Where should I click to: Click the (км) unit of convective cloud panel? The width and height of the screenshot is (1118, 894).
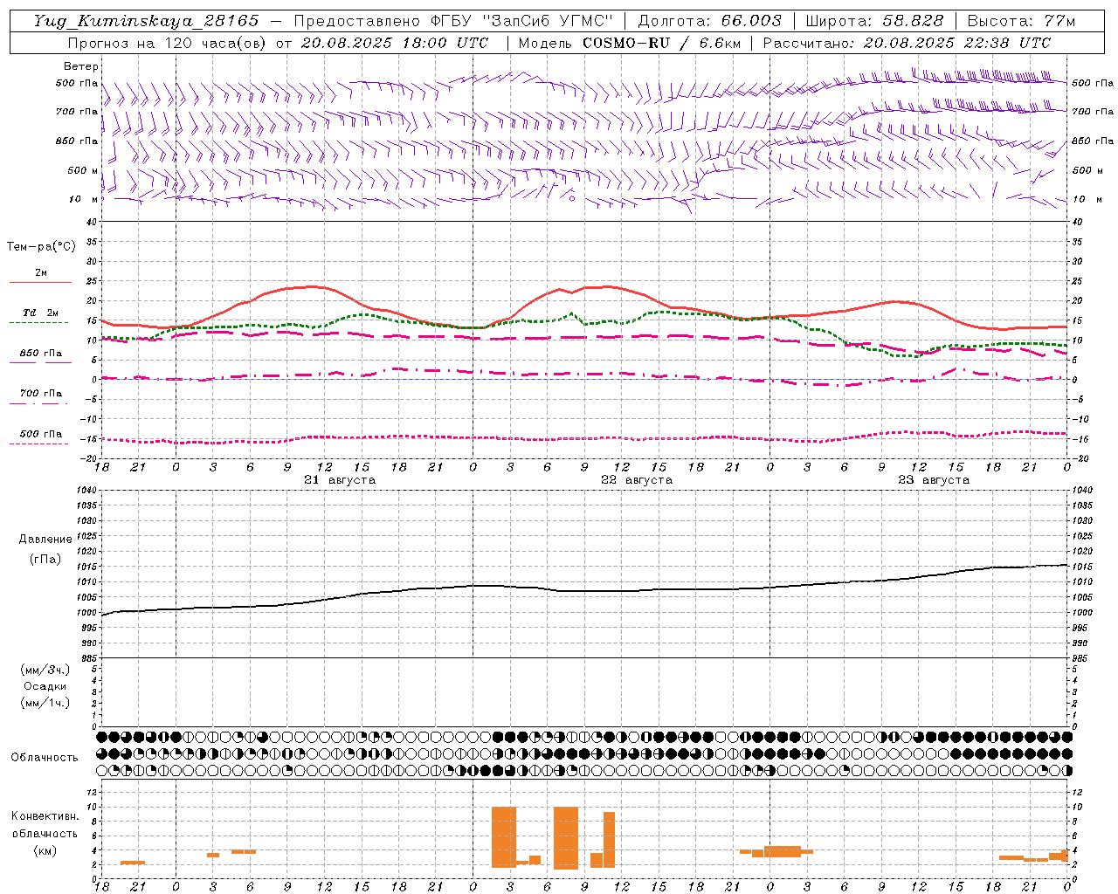(45, 850)
